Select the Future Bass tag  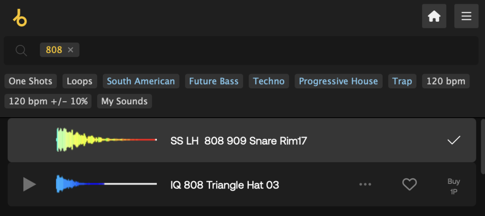point(214,81)
